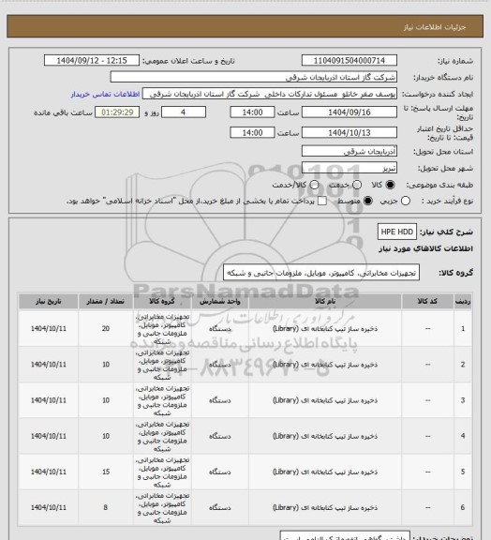
Task: Click the quantity 15 in row 5
Action: pyautogui.click(x=105, y=472)
